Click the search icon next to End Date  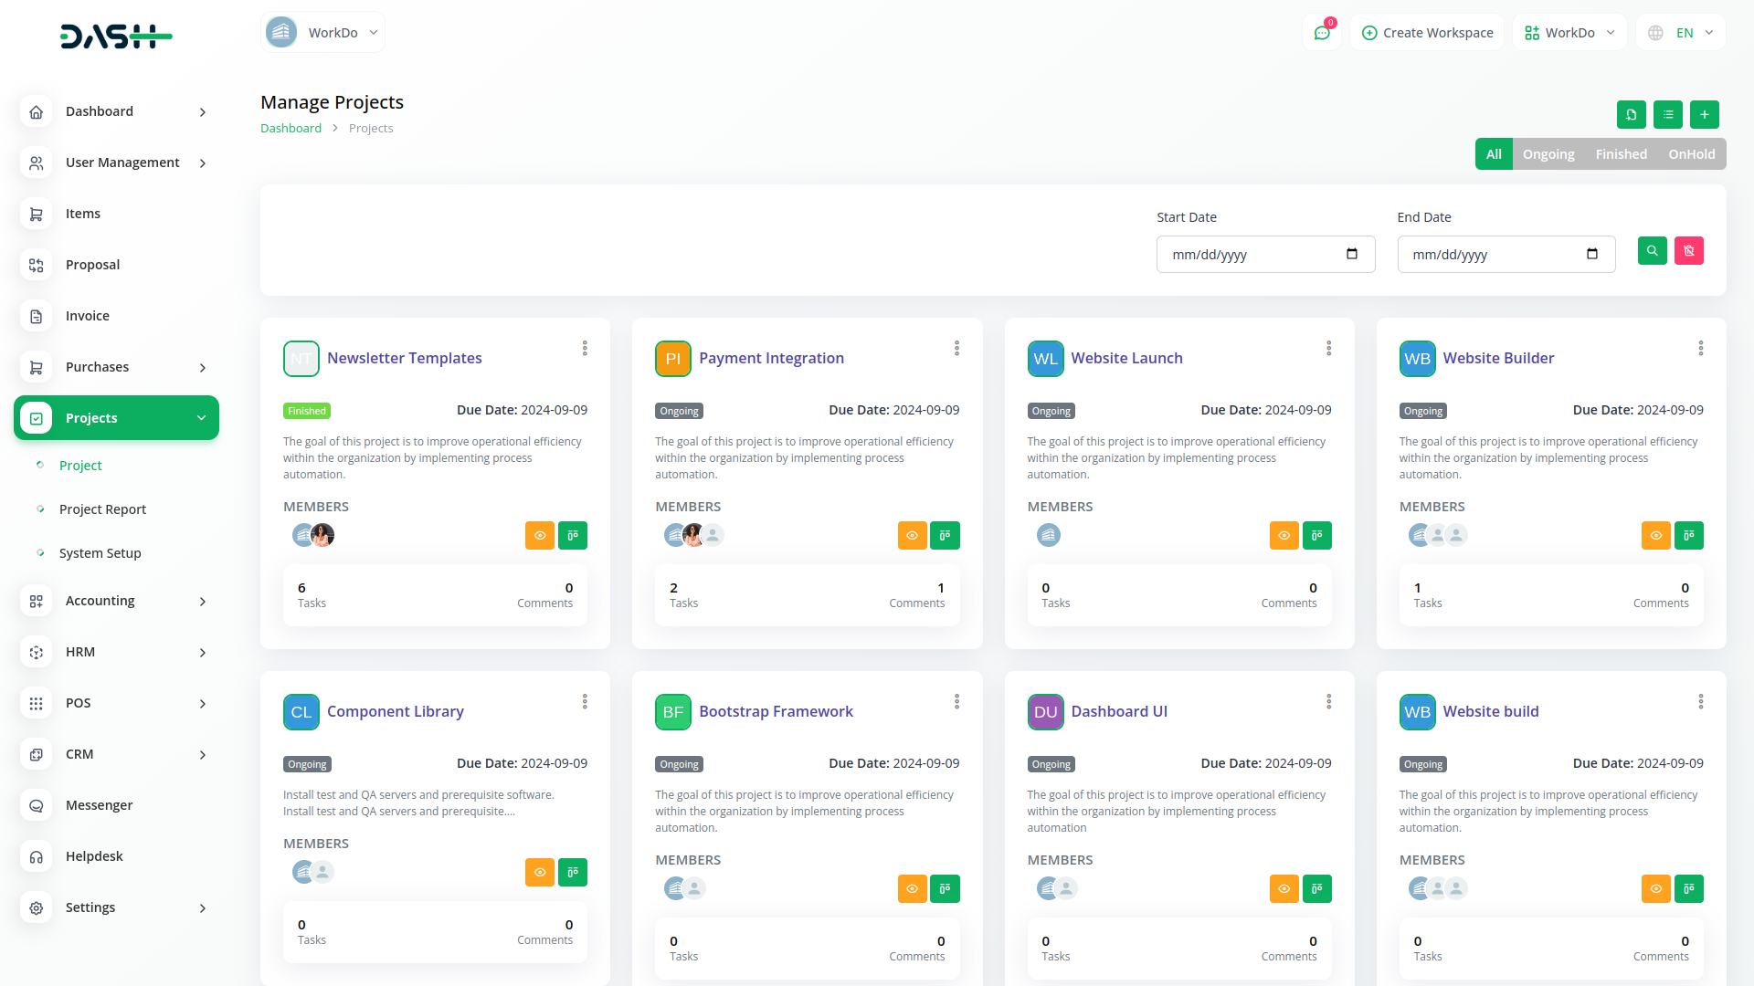(1652, 250)
